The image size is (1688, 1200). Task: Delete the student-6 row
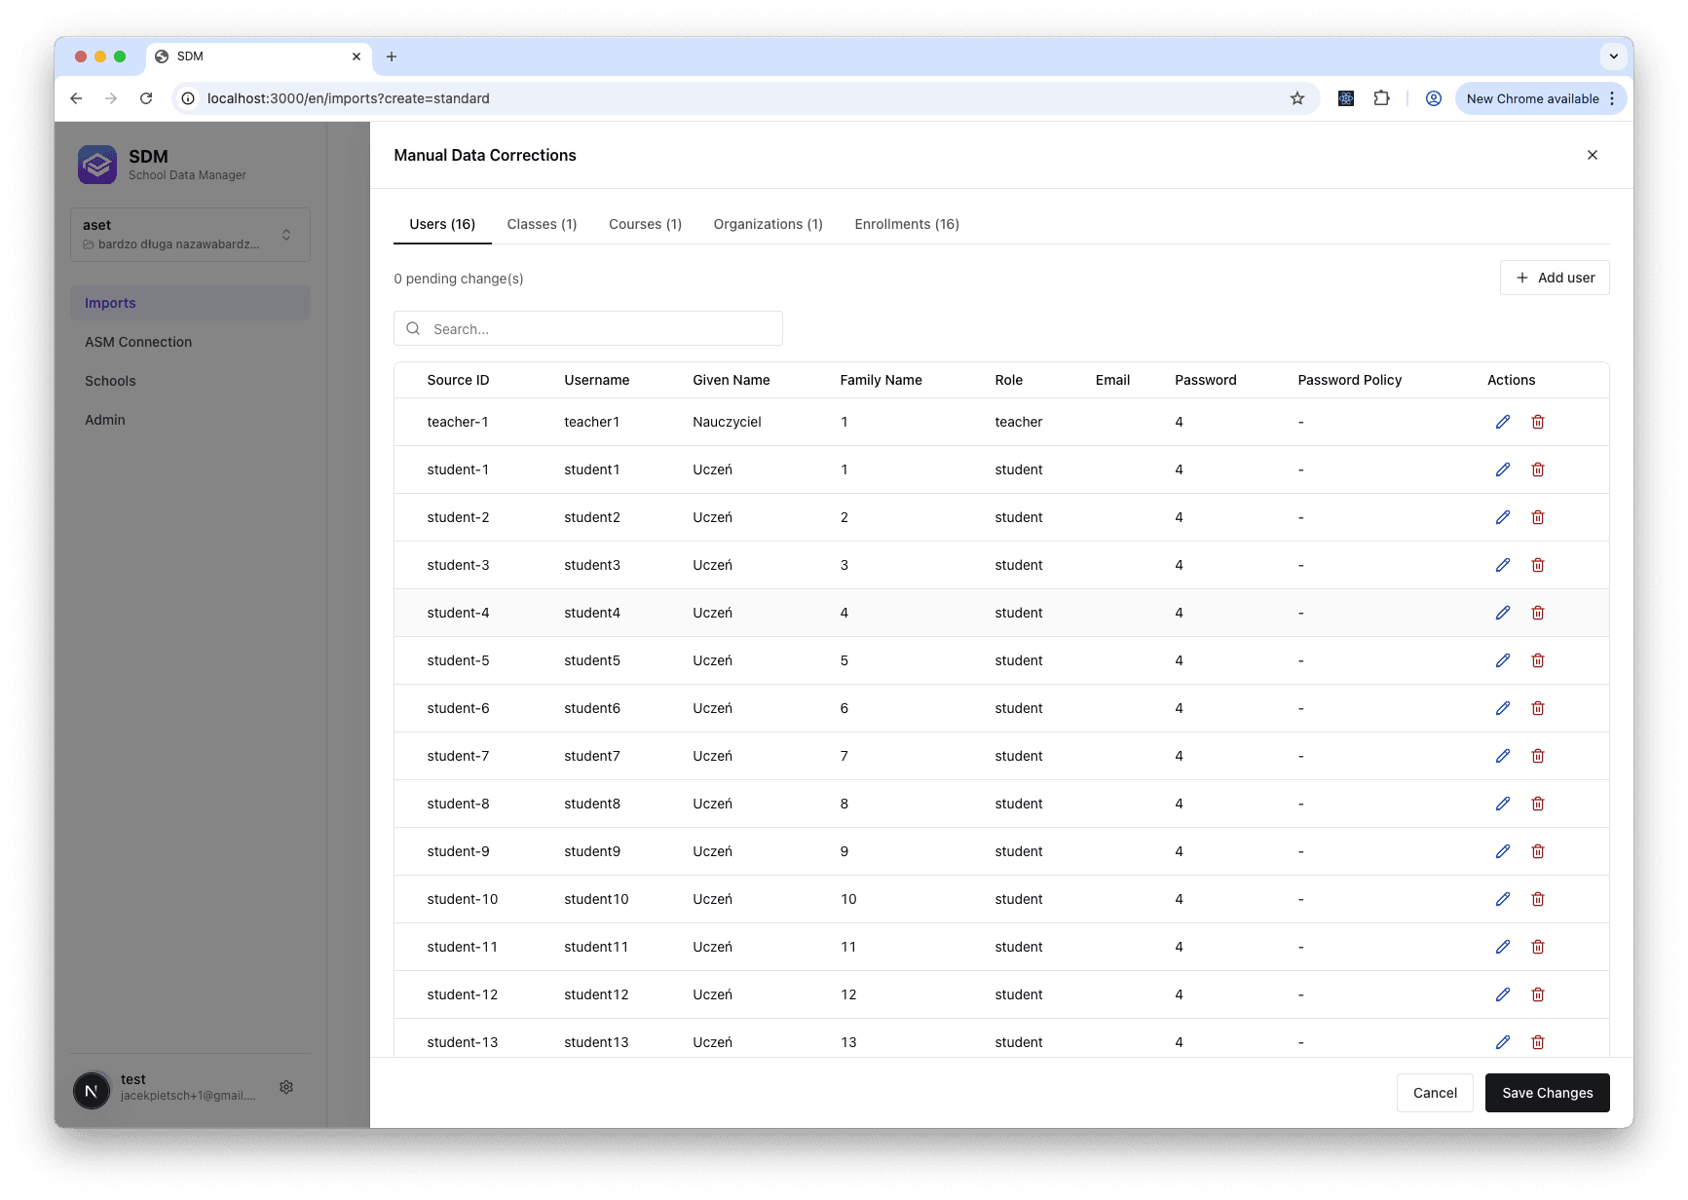[x=1538, y=708]
